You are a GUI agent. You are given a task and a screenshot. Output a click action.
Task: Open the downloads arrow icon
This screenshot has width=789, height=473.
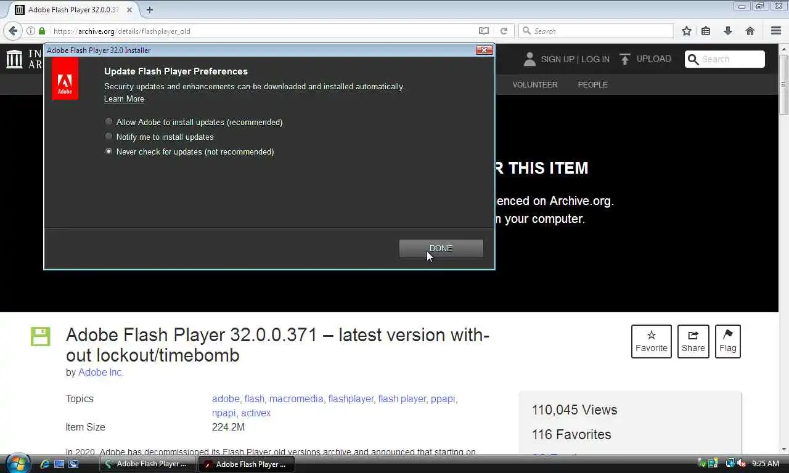click(x=728, y=31)
